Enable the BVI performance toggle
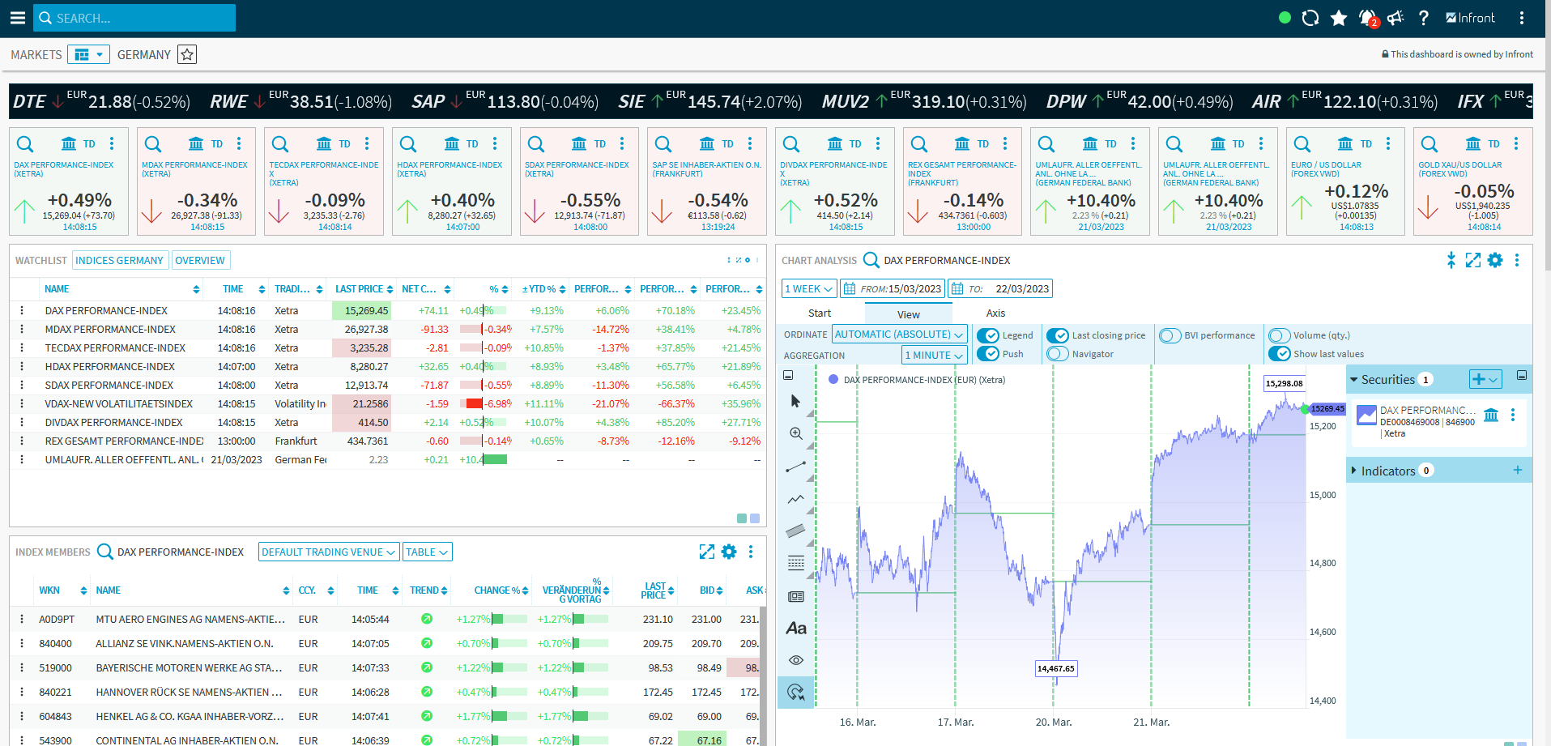This screenshot has width=1551, height=746. coord(1170,335)
